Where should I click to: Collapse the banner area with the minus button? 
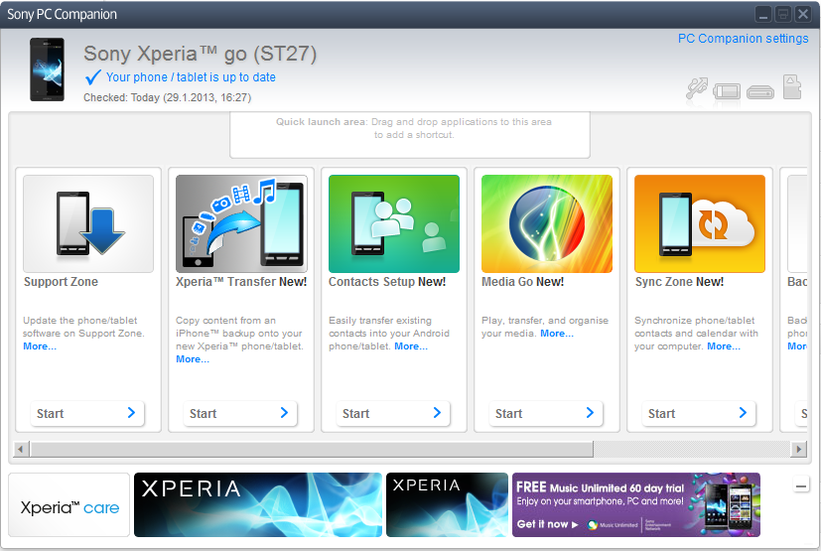(801, 486)
